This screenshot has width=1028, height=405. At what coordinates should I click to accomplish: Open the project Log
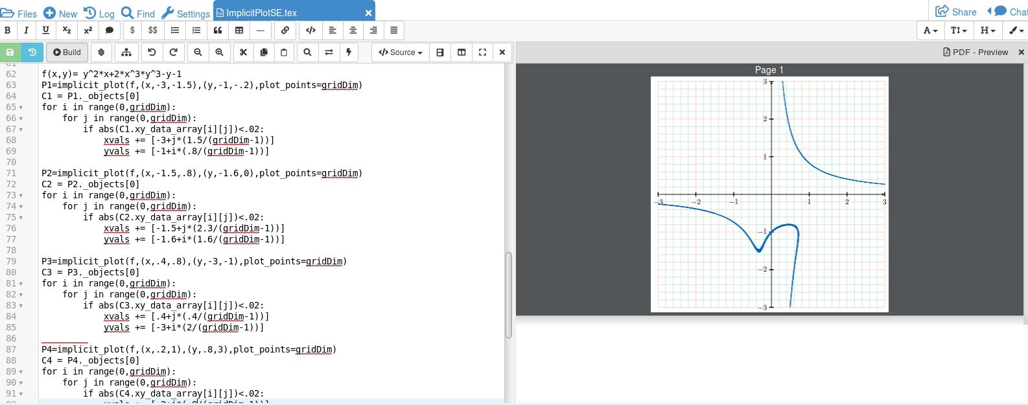click(x=99, y=13)
